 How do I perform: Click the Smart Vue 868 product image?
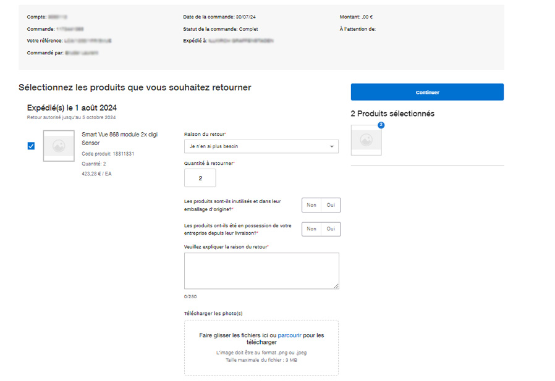coord(59,146)
